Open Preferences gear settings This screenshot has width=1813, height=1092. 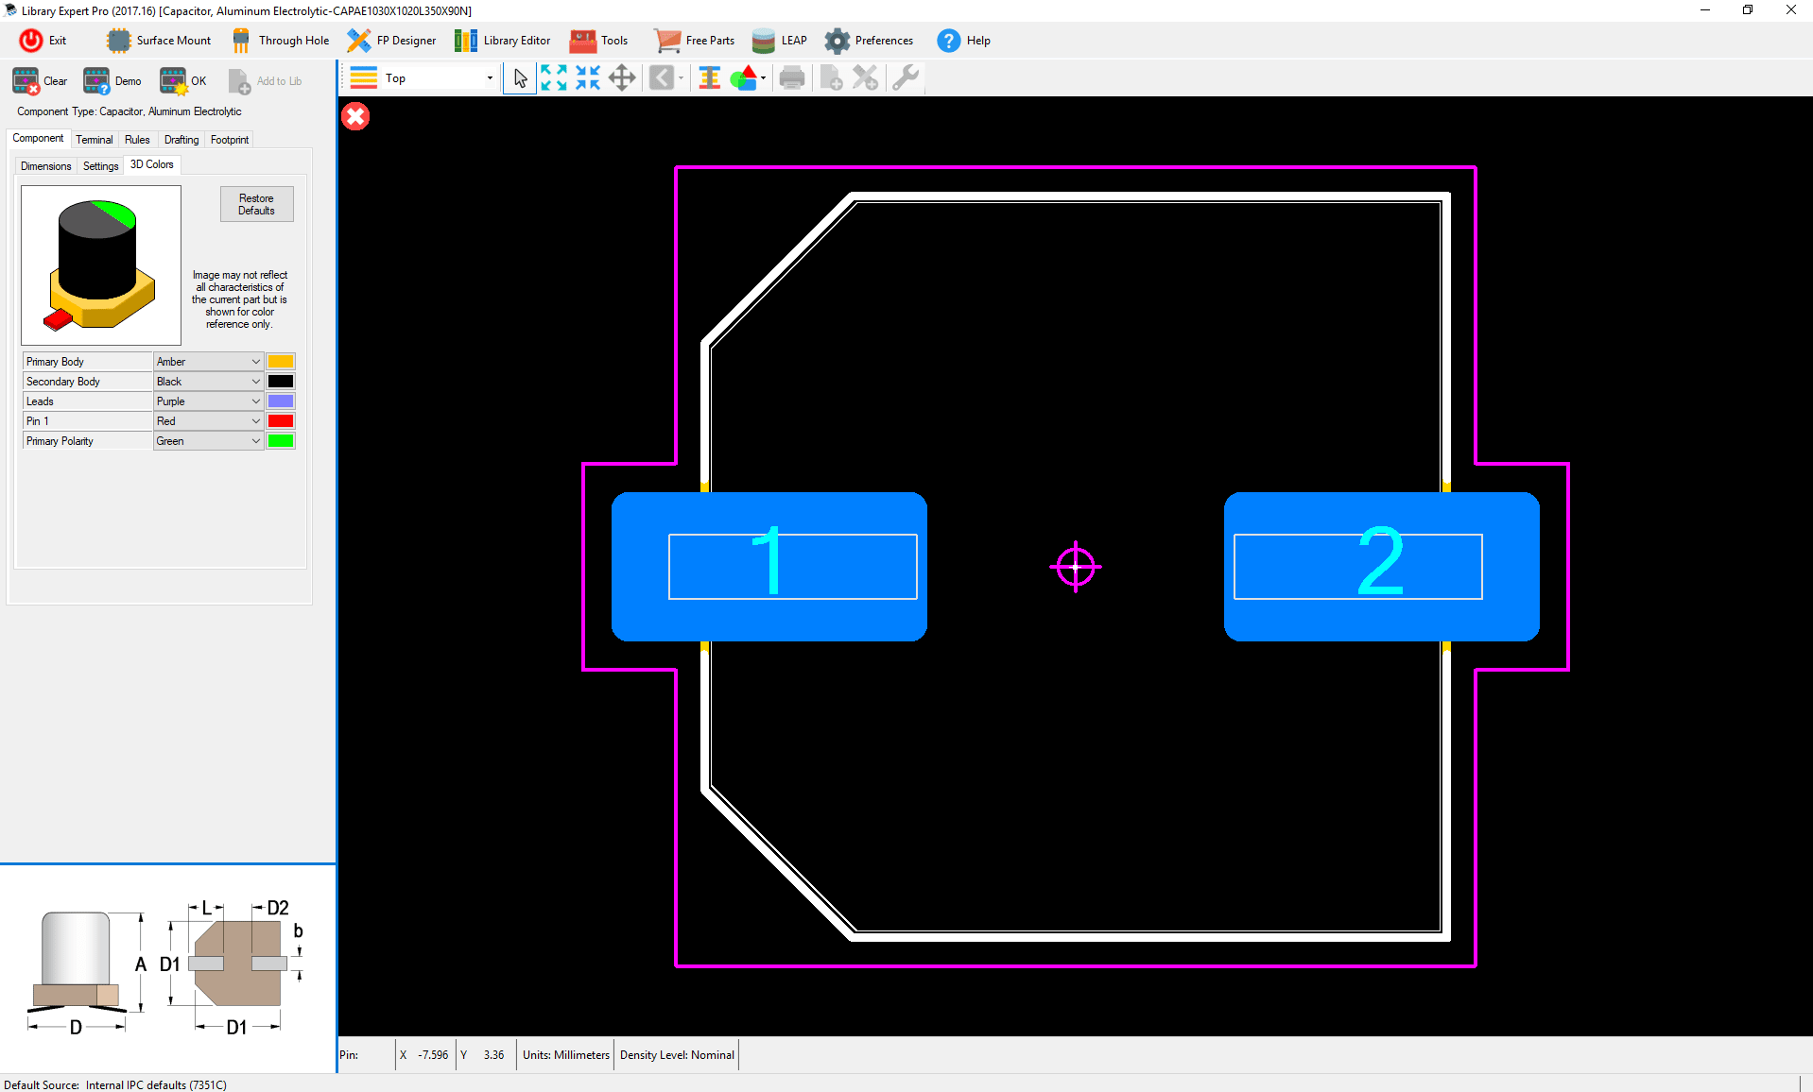(x=869, y=41)
